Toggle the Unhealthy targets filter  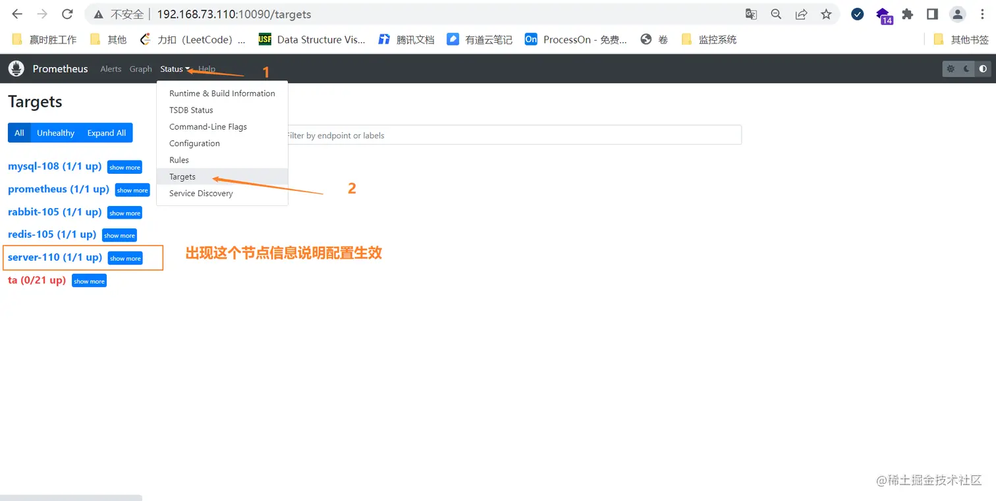(x=55, y=132)
